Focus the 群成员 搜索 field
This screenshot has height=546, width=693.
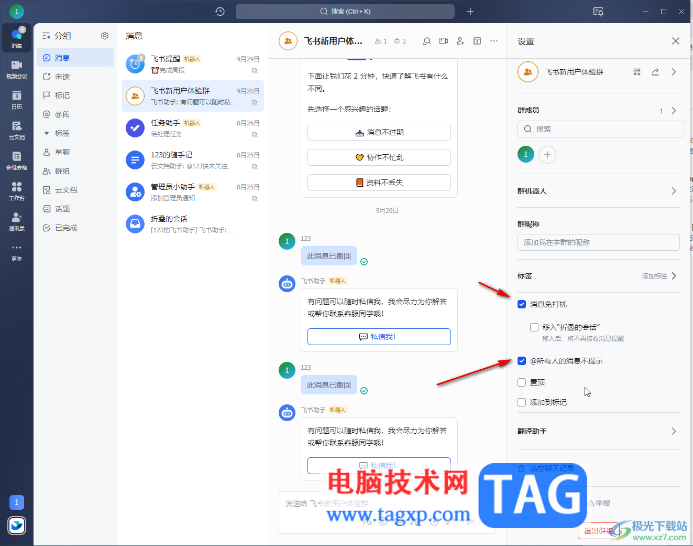[x=601, y=129]
